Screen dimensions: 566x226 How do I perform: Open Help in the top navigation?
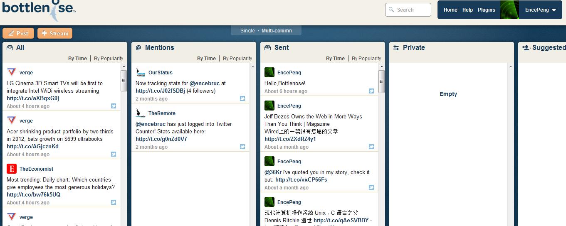click(x=467, y=10)
